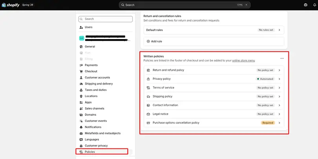The width and height of the screenshot is (318, 159).
Task: Click the Users icon in sidebar
Action: [81, 27]
